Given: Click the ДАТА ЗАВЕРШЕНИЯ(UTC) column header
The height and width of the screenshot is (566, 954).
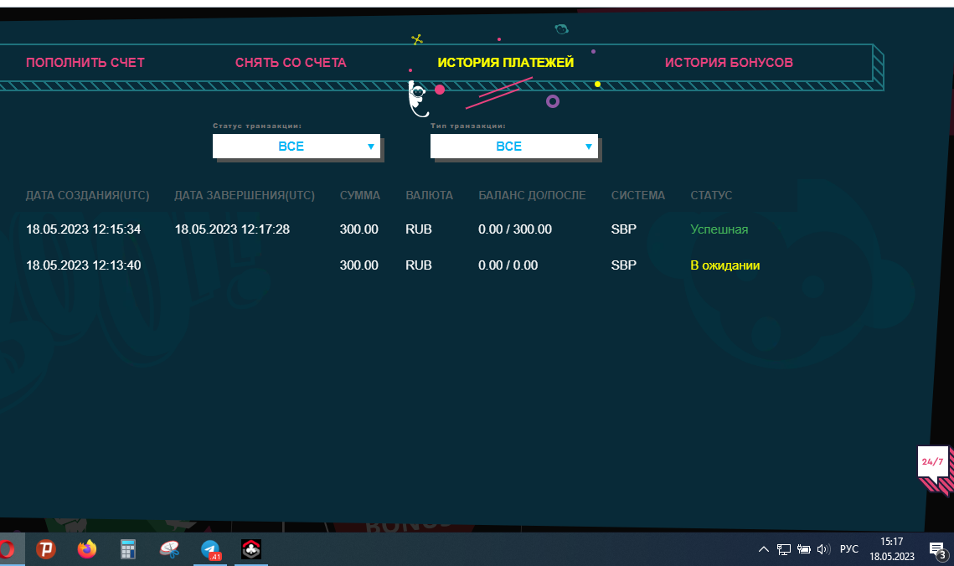Looking at the screenshot, I should [245, 195].
